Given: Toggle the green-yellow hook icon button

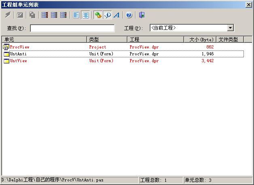Looking at the screenshot, I should click(x=98, y=15).
